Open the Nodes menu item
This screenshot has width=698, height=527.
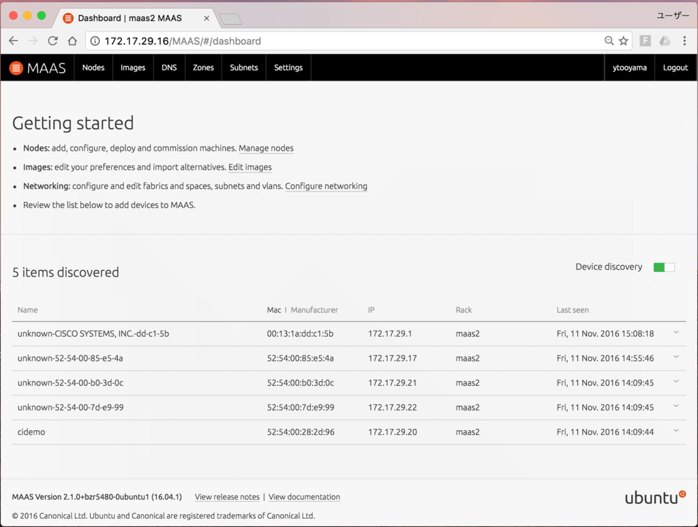(x=93, y=67)
